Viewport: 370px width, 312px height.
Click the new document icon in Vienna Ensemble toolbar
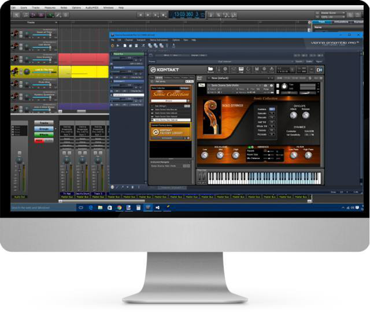(x=125, y=46)
